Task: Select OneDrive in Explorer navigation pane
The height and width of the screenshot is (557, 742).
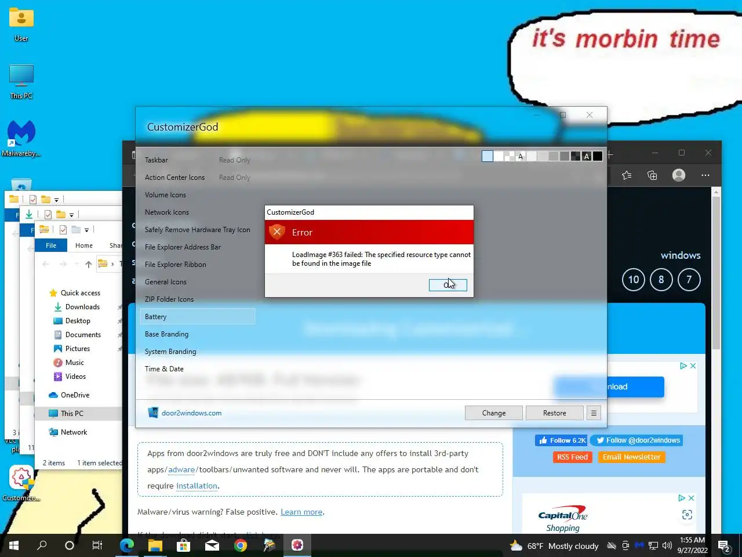Action: 75,395
